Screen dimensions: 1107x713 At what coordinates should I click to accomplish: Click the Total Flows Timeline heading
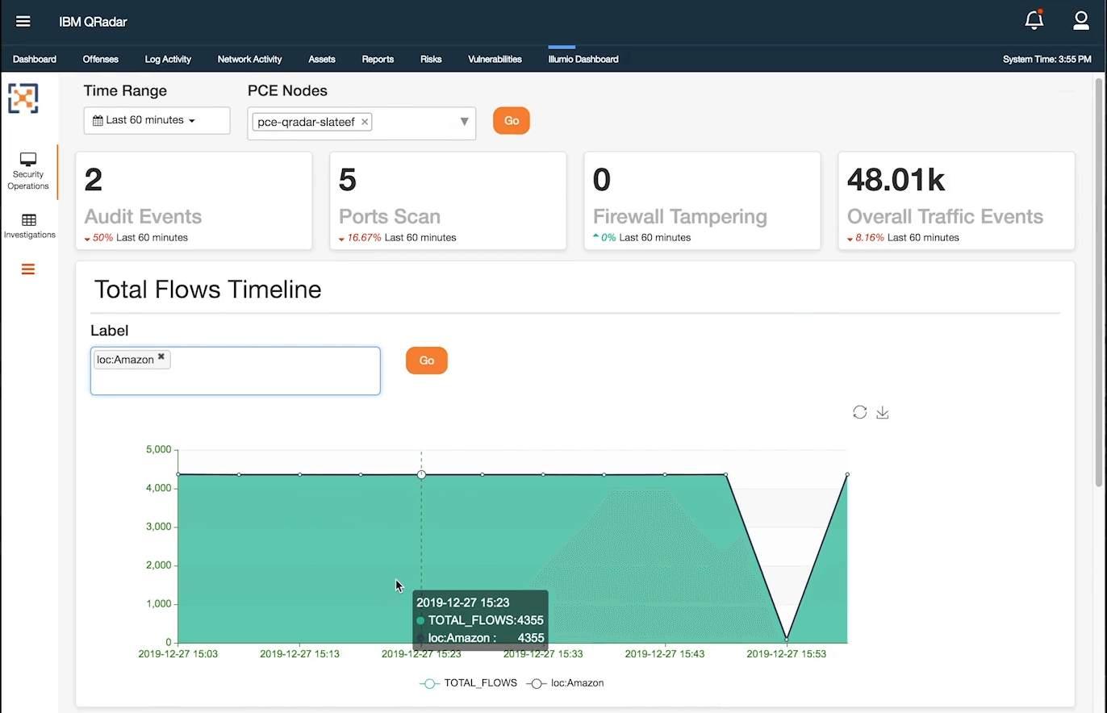[207, 290]
